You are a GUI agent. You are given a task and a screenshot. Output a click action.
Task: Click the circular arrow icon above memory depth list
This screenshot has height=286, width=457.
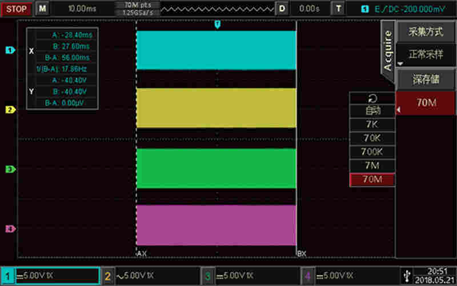[x=372, y=98]
